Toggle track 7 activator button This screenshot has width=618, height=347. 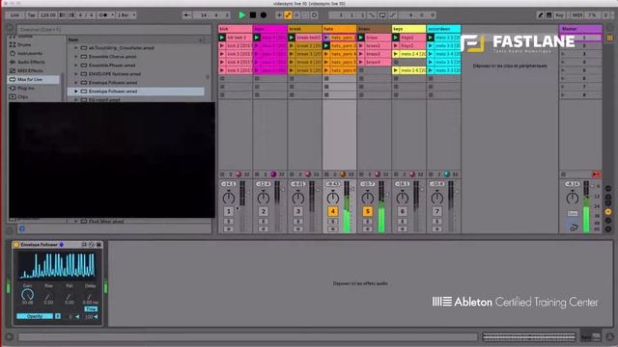pyautogui.click(x=436, y=211)
